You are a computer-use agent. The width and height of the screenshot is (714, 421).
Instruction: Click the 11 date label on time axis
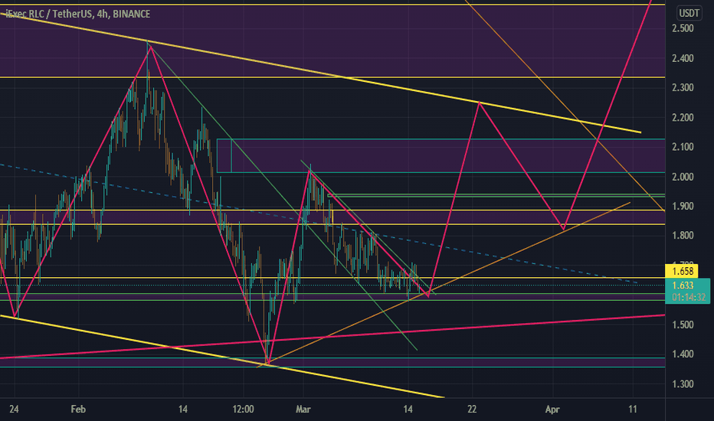pos(633,410)
